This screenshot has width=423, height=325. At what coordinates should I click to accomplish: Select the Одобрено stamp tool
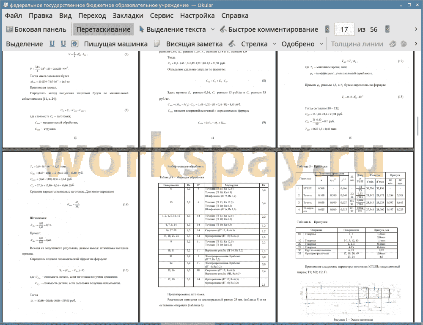coord(298,44)
